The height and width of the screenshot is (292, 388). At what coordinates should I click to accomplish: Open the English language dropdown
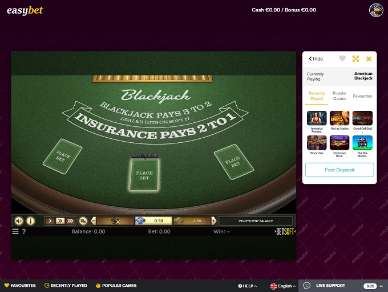point(282,286)
